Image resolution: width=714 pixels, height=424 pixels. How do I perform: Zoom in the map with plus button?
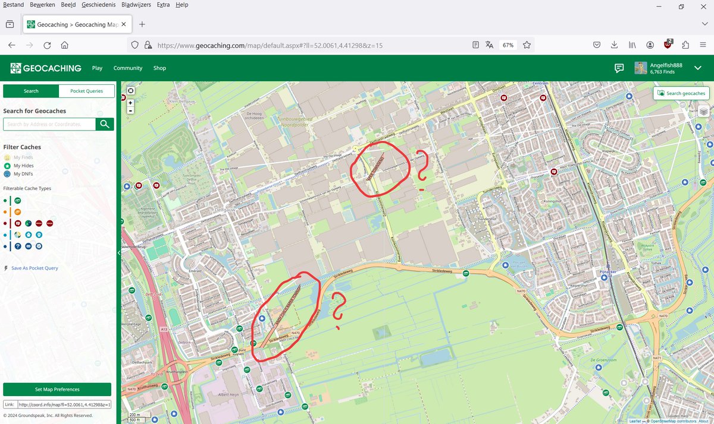[x=130, y=103]
